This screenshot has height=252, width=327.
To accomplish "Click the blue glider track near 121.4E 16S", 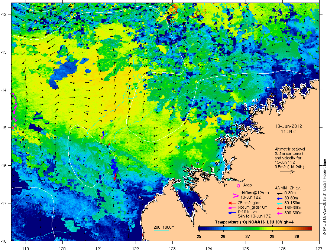I will (114, 166).
